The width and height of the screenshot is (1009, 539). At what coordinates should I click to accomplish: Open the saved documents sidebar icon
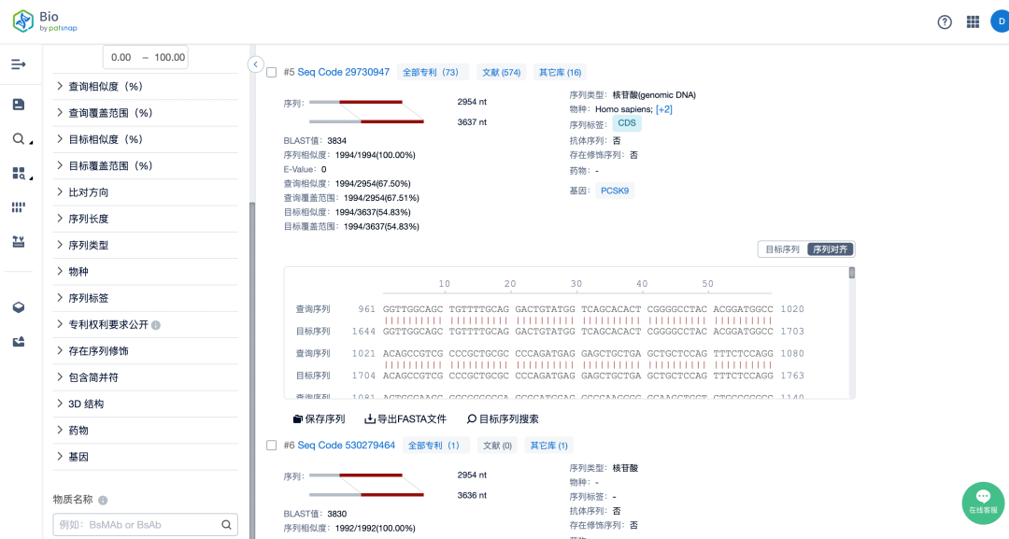[19, 105]
